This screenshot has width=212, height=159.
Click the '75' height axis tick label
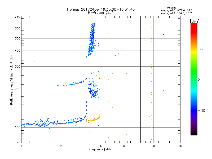(x=19, y=142)
